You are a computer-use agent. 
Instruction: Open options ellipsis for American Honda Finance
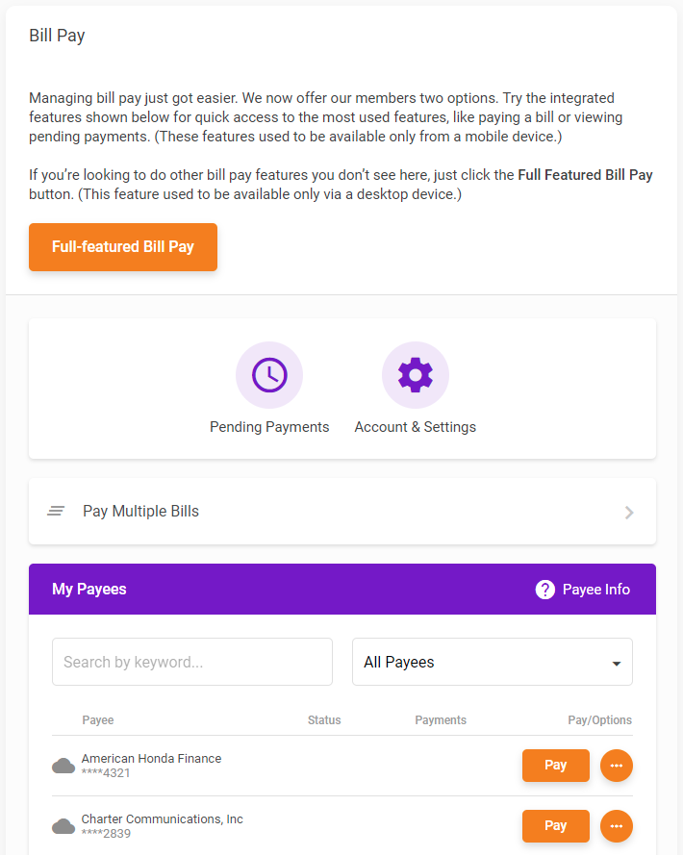pyautogui.click(x=616, y=765)
